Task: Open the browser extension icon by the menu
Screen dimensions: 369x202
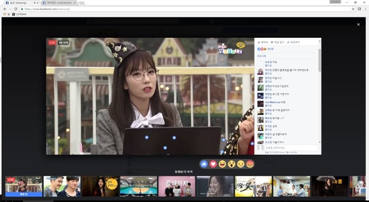Action: click(x=360, y=9)
